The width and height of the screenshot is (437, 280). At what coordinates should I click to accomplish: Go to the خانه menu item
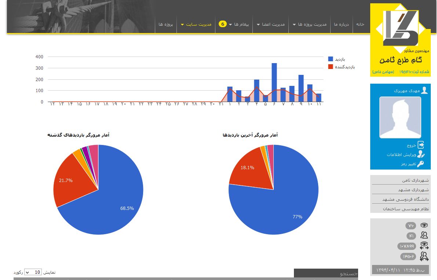click(x=360, y=24)
